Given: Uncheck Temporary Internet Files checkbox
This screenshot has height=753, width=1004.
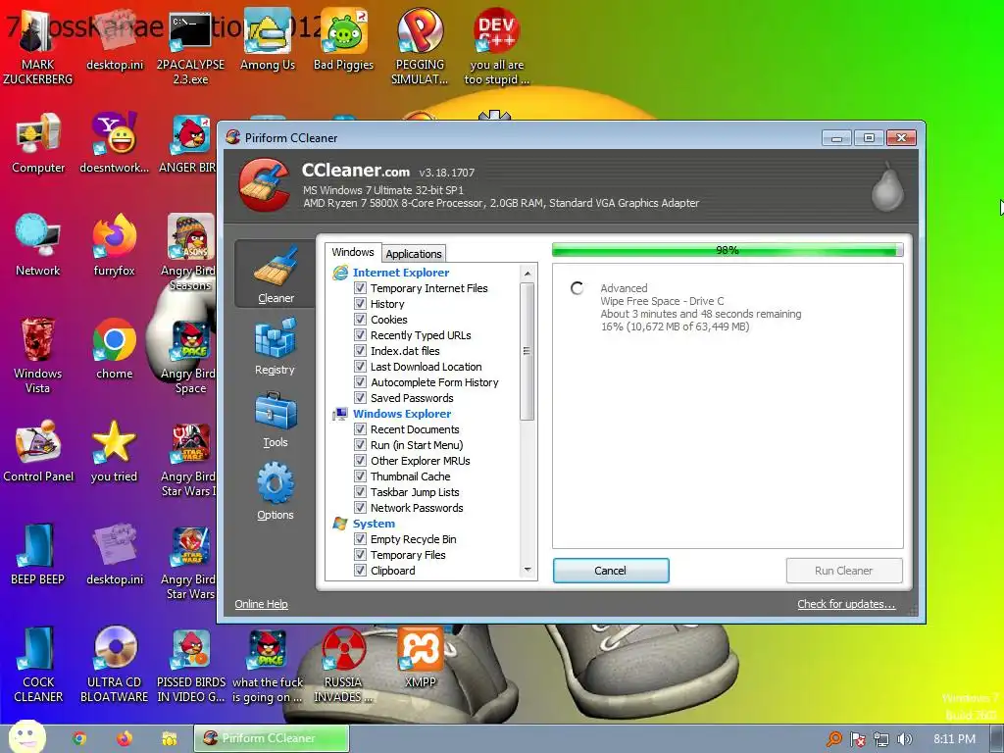Looking at the screenshot, I should tap(360, 288).
